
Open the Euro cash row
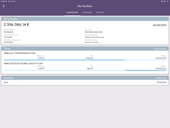pos(85,82)
